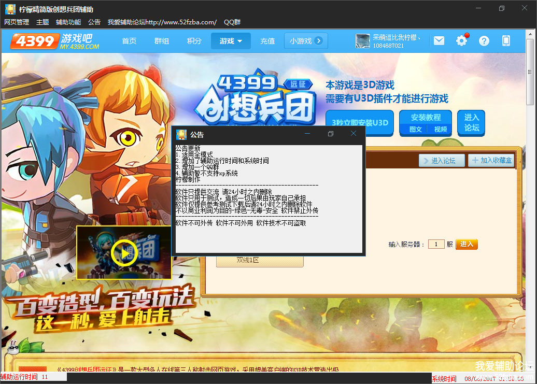Maximize the 公告 dialog
This screenshot has height=384, width=537.
(x=331, y=134)
